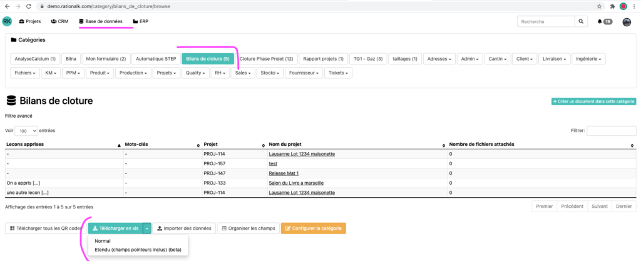The image size is (641, 261).
Task: Choose Etendu (champs pointeurs inclus) option
Action: (x=139, y=249)
